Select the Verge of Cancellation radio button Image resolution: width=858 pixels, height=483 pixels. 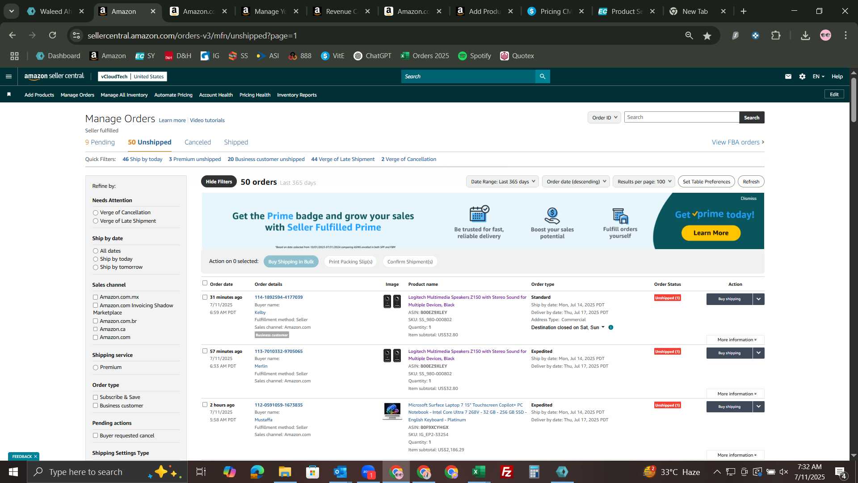coord(95,213)
